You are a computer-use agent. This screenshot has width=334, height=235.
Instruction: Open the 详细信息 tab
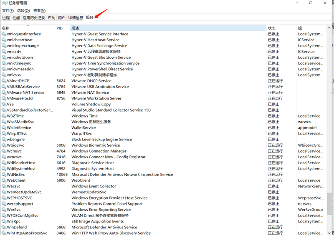(x=76, y=18)
